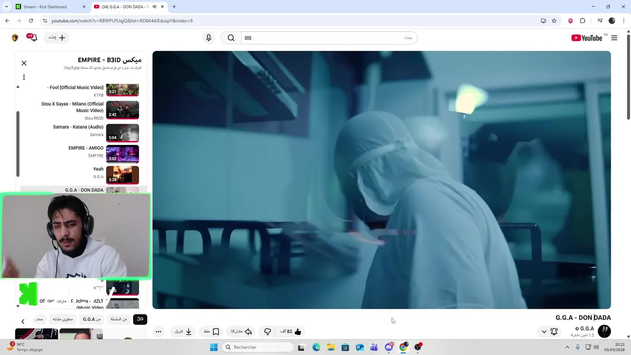
Task: Click the taskbar Rechercher search box
Action: [x=258, y=347]
